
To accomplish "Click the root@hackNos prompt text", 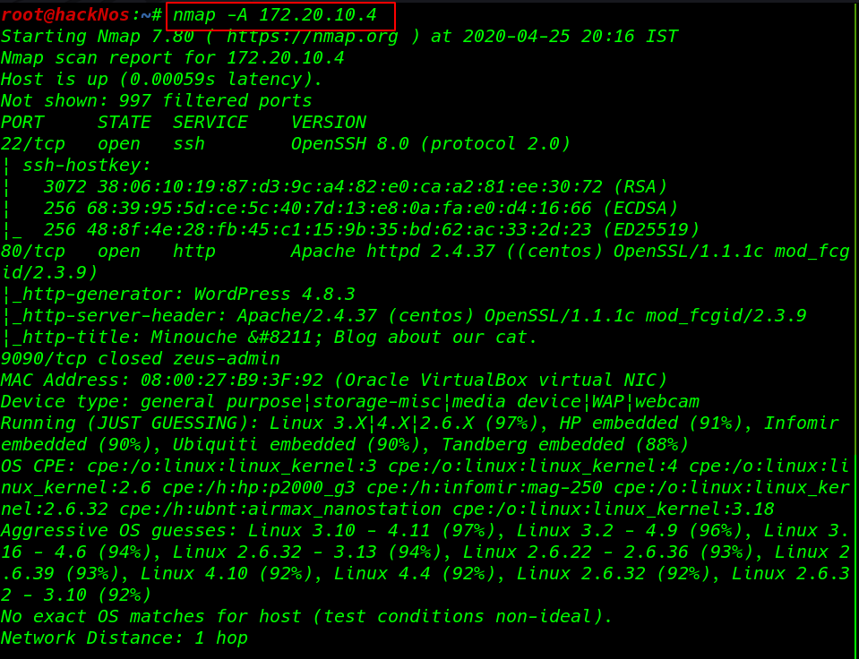I will [x=65, y=15].
